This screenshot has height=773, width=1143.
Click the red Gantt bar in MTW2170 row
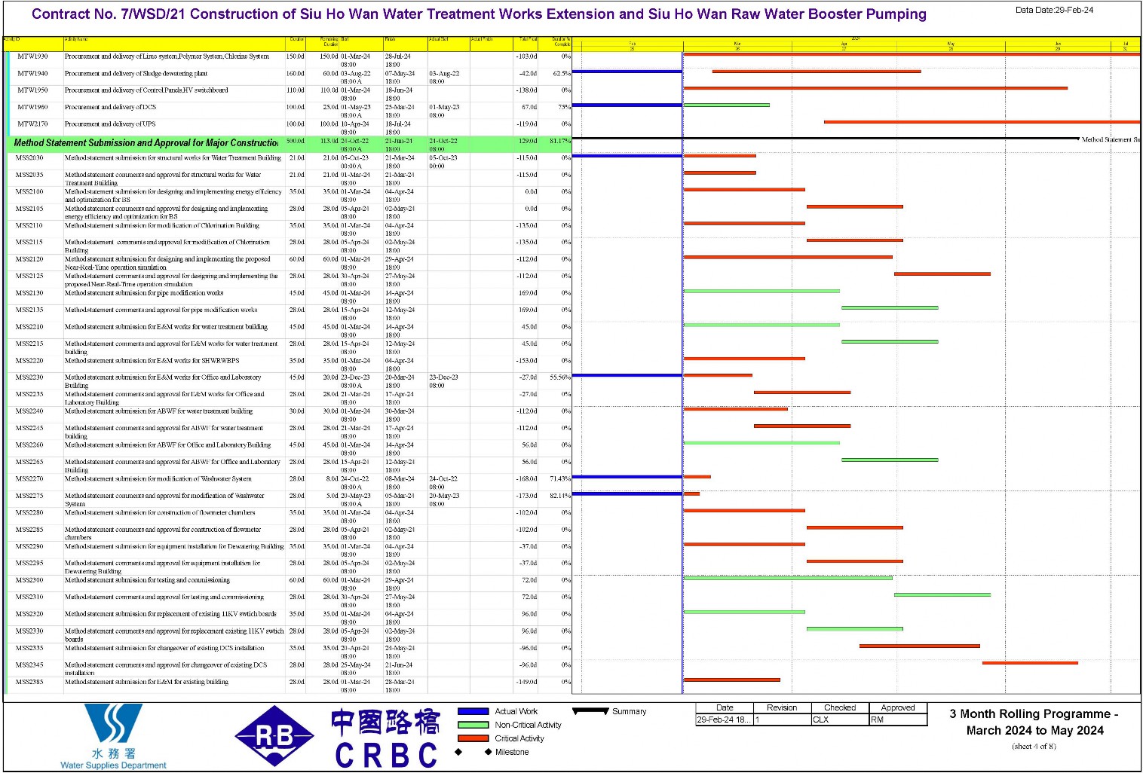[x=982, y=122]
